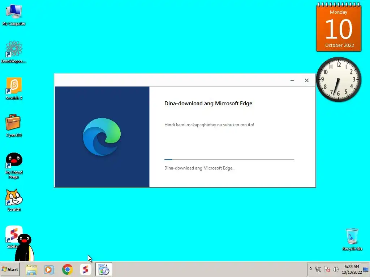Open the My Computer desktop icon
The height and width of the screenshot is (277, 370).
coord(14,14)
